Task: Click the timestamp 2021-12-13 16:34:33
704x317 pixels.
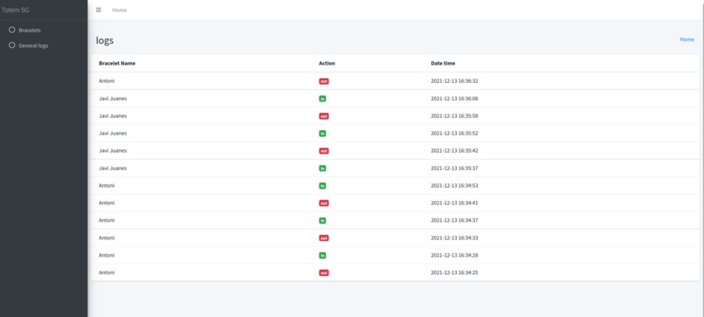Action: point(454,238)
